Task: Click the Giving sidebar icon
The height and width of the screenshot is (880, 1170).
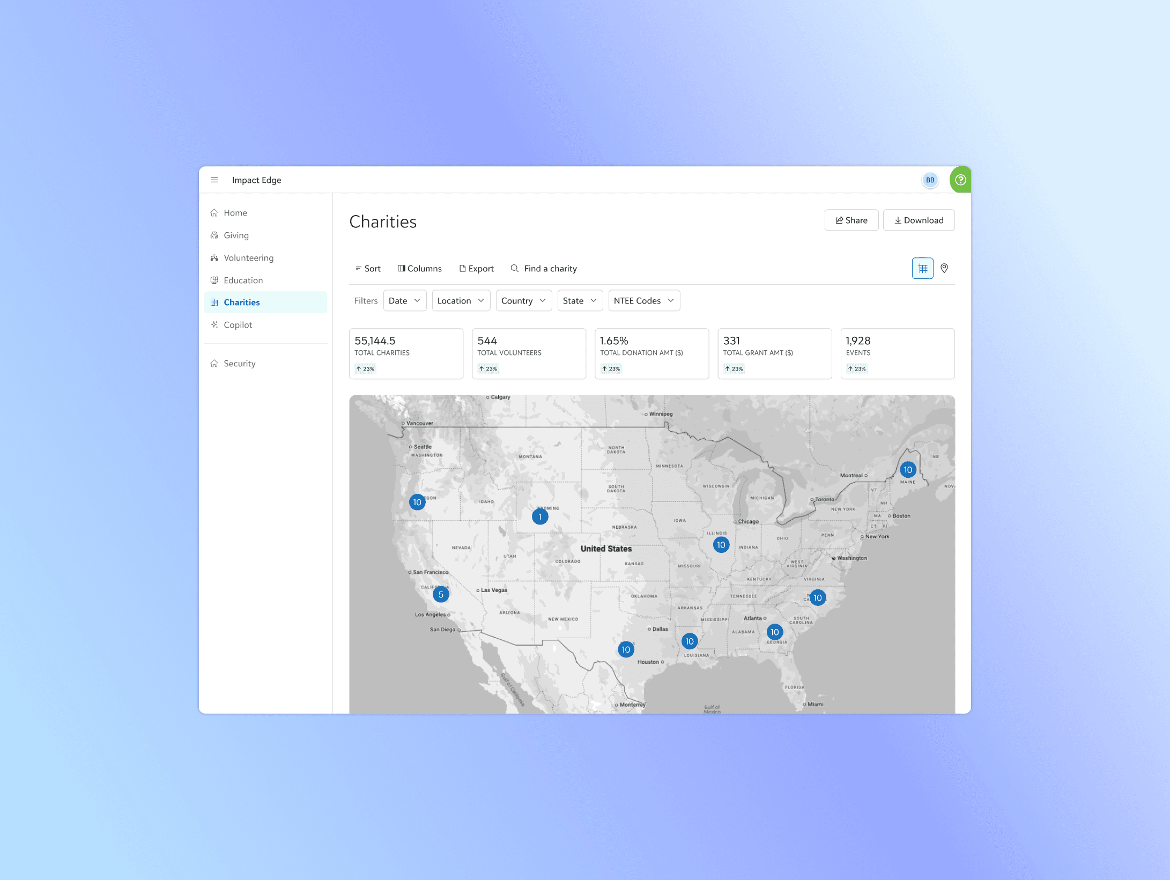Action: tap(214, 235)
